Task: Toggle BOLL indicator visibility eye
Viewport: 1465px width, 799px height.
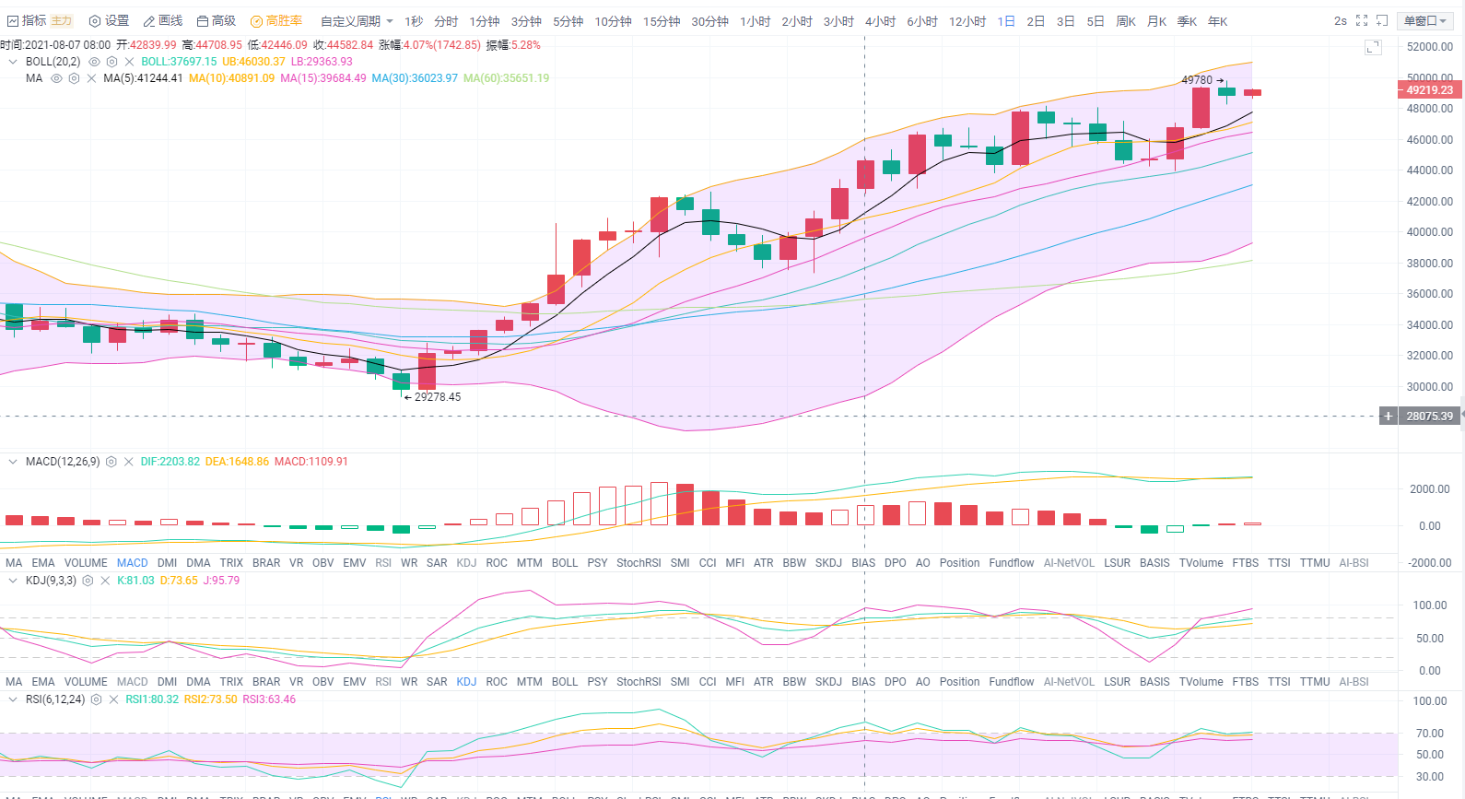Action: pos(94,62)
